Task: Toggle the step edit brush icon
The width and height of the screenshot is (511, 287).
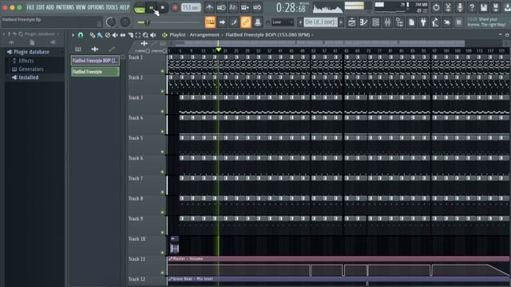Action: click(234, 22)
